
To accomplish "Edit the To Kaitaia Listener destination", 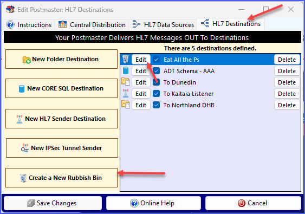I will (141, 94).
